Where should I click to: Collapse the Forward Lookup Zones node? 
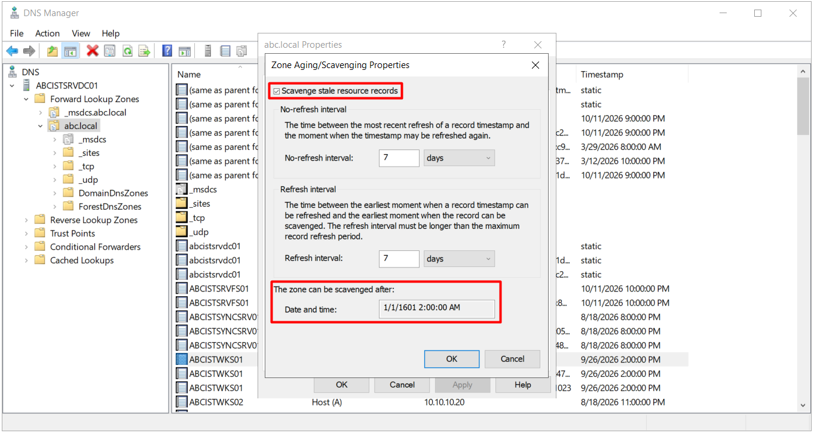pos(26,99)
